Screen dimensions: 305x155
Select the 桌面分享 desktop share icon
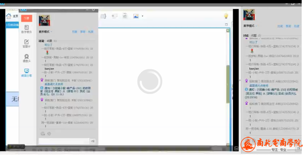(27, 73)
